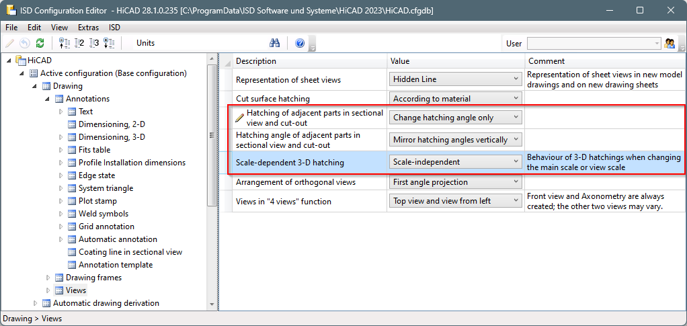The image size is (687, 326).
Task: Open Change hatching angle only dropdown
Action: pos(456,118)
